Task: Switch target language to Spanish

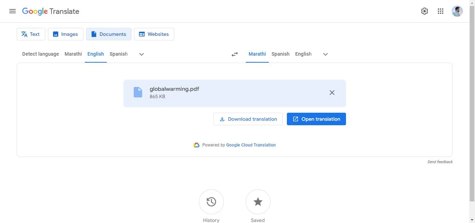Action: coord(280,54)
